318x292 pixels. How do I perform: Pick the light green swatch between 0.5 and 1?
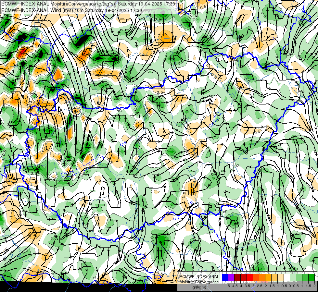299,277
